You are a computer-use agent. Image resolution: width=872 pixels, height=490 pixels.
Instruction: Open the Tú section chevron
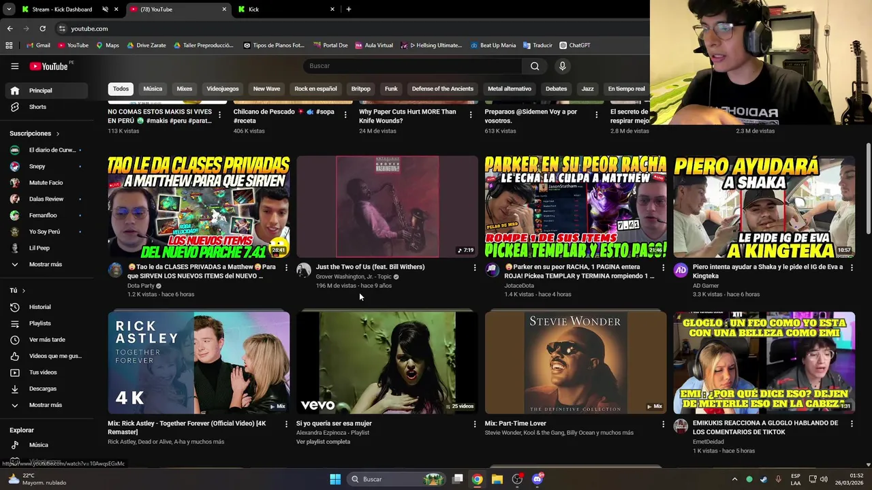point(23,291)
